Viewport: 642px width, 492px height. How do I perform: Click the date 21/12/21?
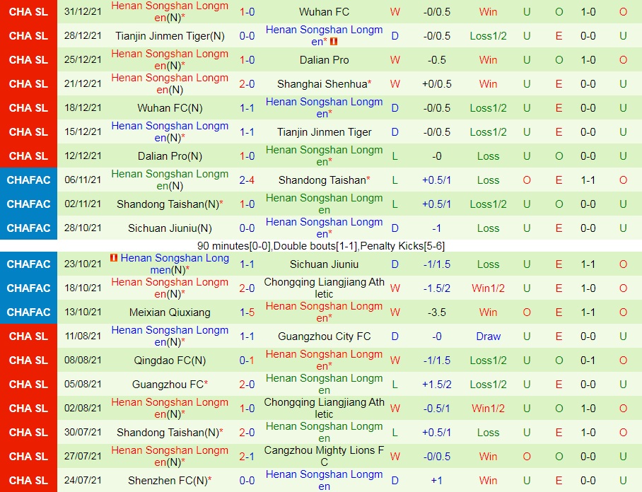[x=83, y=84]
